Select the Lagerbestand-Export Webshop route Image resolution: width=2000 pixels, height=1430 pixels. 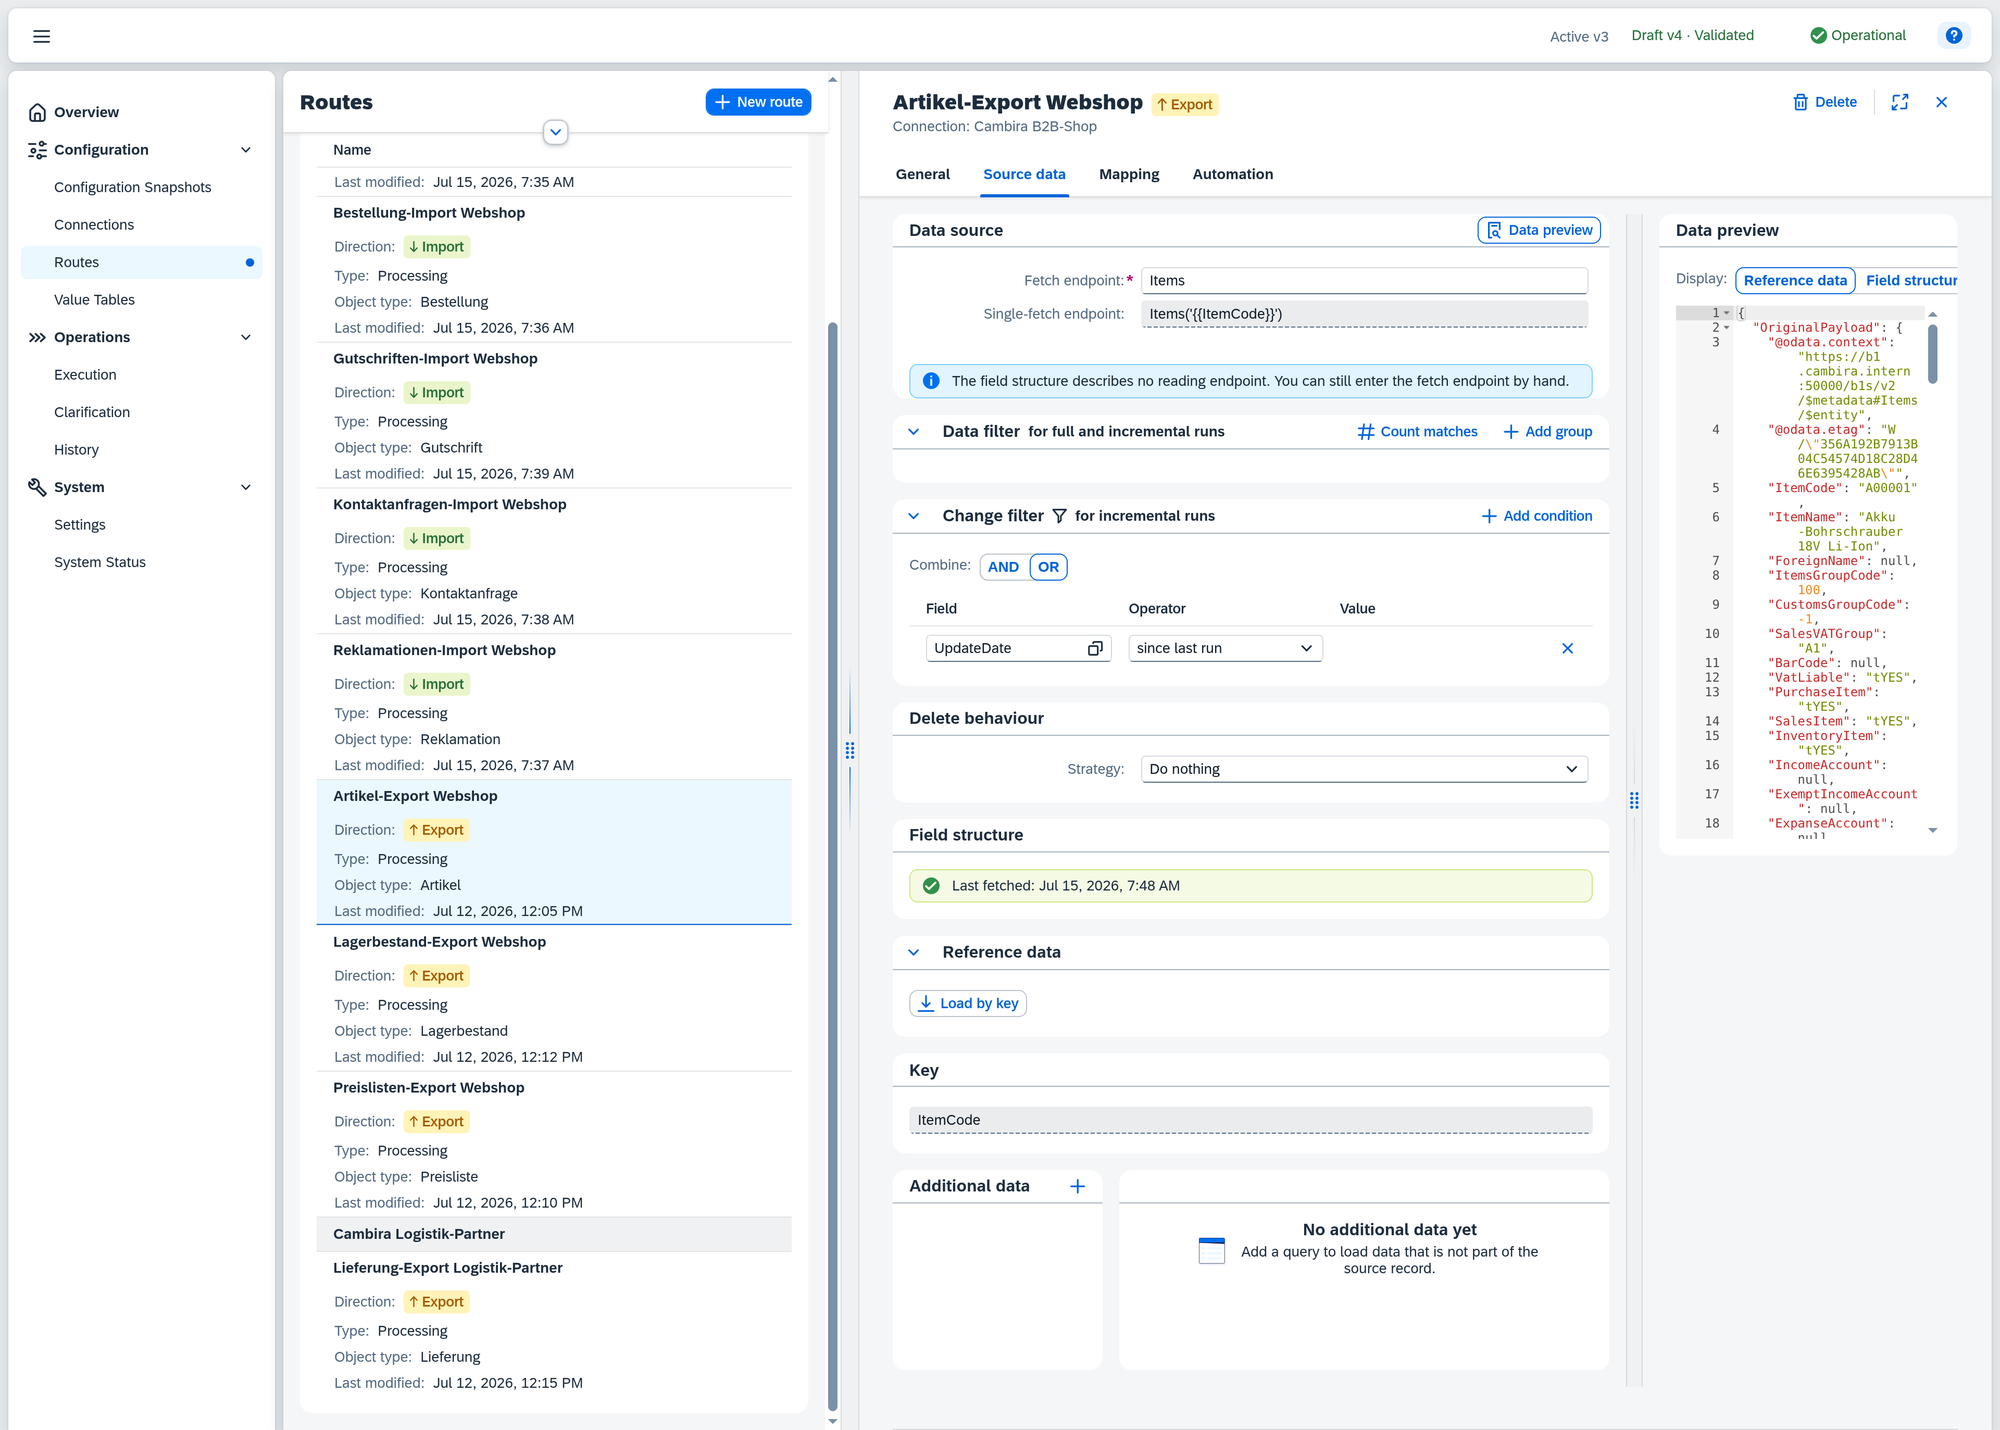[554, 998]
